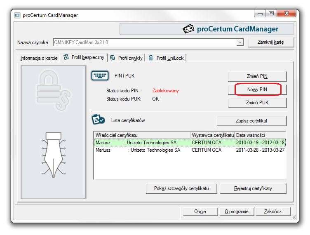310x235 pixels.
Task: Click the Zmień PIN button
Action: [257, 76]
